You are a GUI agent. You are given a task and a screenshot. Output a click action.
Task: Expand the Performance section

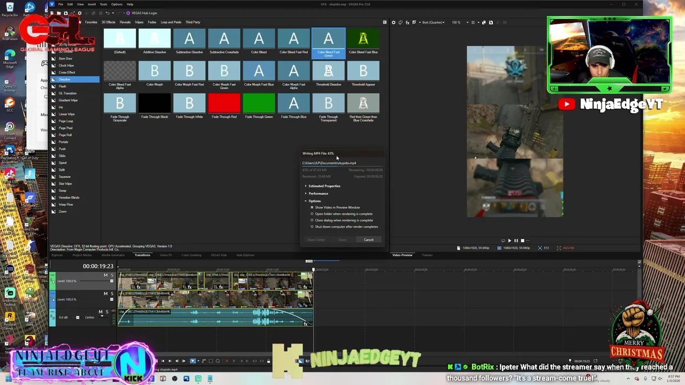306,194
